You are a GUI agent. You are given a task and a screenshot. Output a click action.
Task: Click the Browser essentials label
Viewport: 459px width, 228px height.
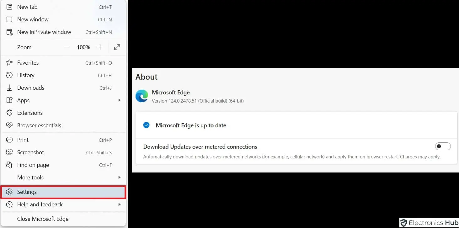click(x=39, y=125)
